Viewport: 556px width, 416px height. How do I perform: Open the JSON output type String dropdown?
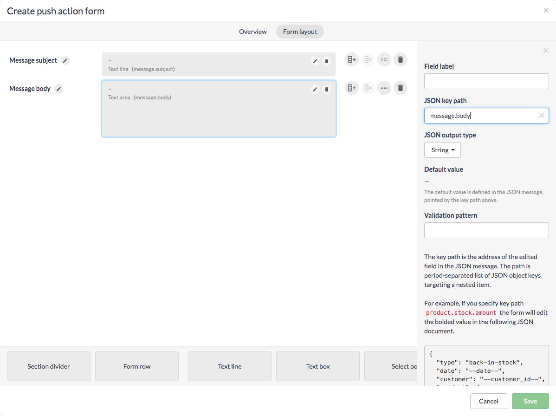click(x=442, y=150)
